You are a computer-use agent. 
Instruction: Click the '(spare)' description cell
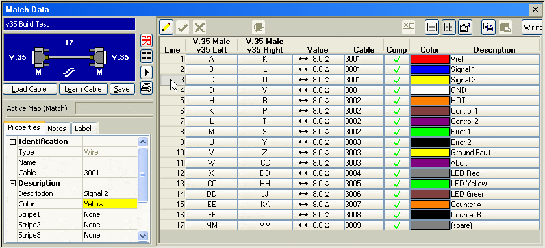[x=494, y=225]
